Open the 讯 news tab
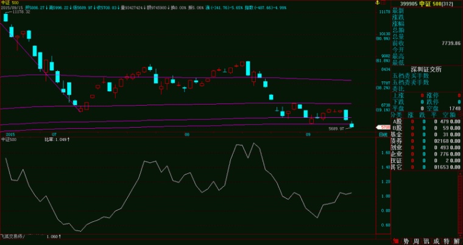 click(x=426, y=241)
